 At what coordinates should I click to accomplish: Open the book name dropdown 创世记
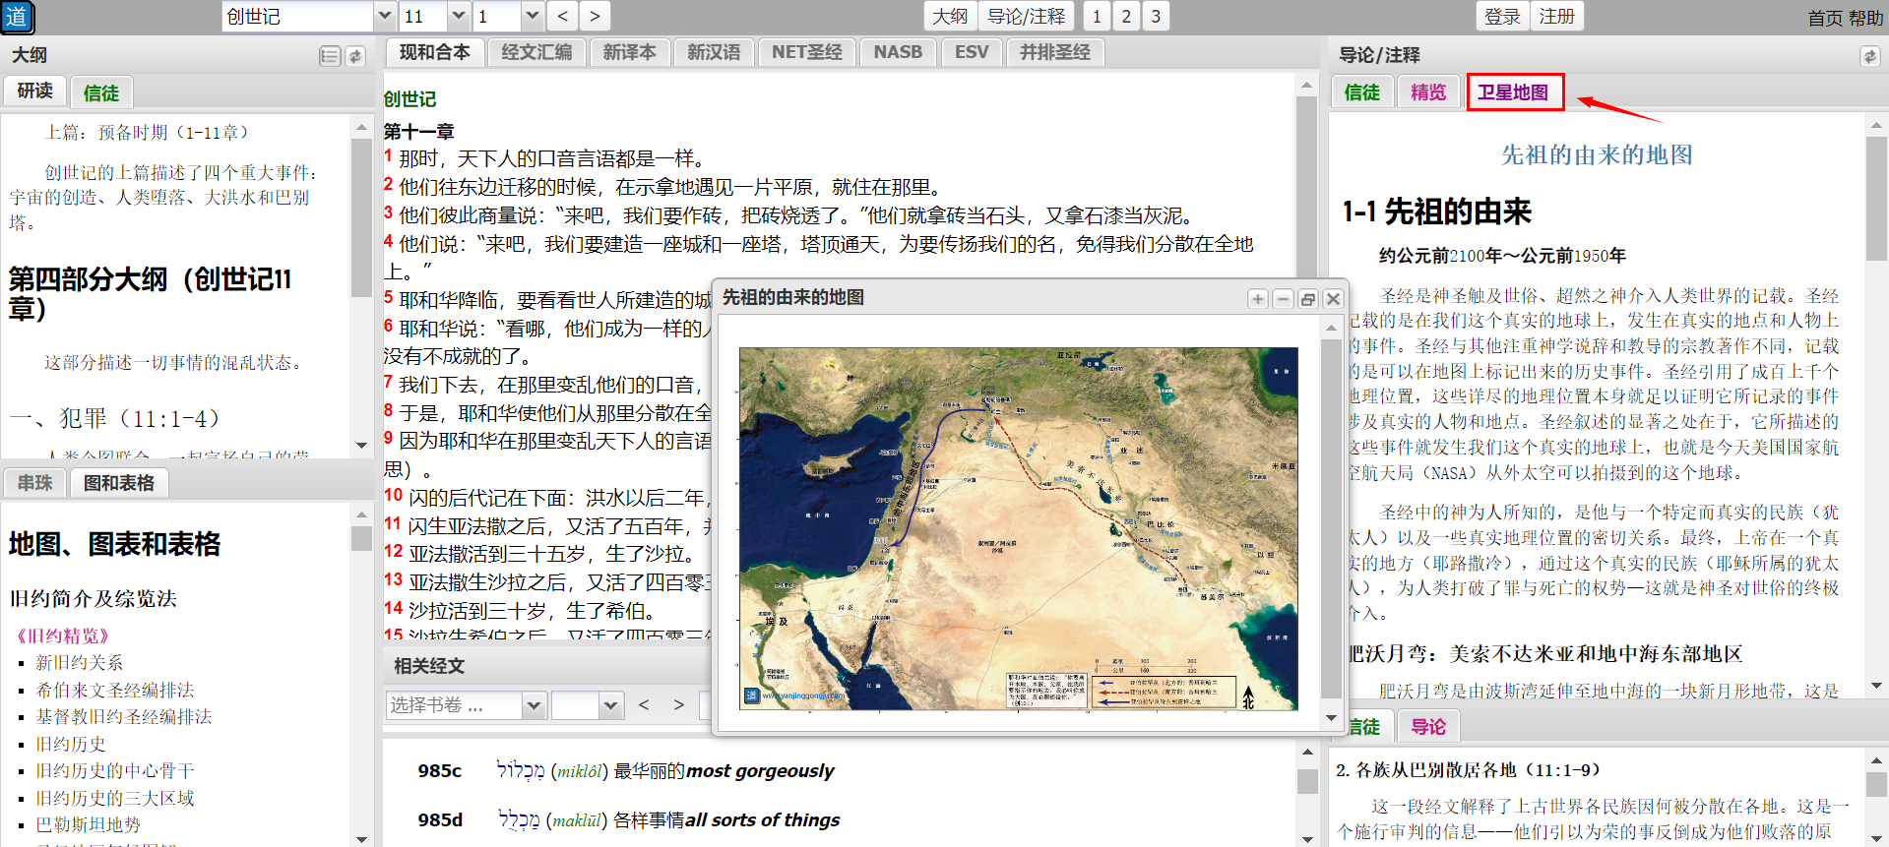click(x=385, y=16)
